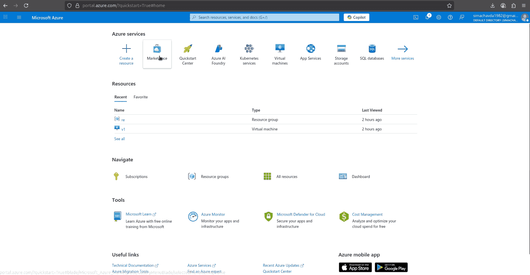This screenshot has width=530, height=275.
Task: Open the notifications bell
Action: pos(427,17)
